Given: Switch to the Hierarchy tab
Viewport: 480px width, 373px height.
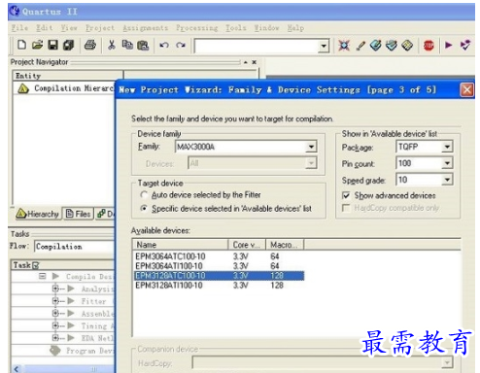Looking at the screenshot, I should pyautogui.click(x=38, y=214).
